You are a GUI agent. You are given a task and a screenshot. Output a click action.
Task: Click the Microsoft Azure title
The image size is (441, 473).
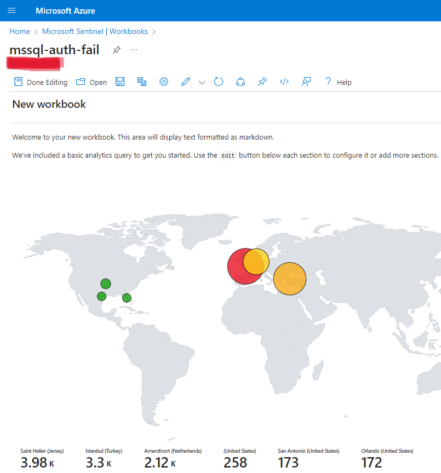click(65, 11)
